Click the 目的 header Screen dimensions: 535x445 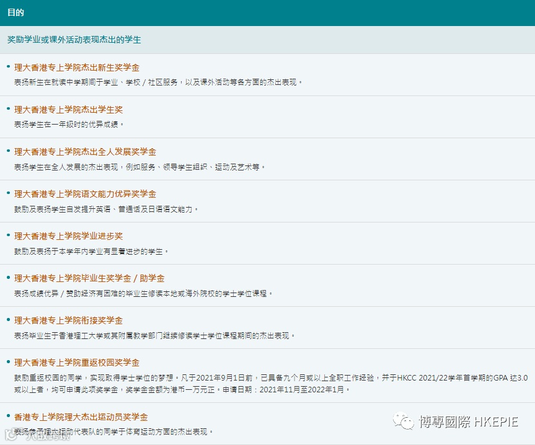point(15,12)
